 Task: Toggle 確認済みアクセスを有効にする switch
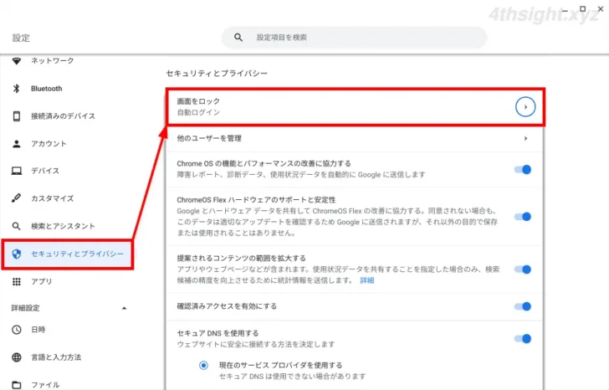[x=522, y=307]
